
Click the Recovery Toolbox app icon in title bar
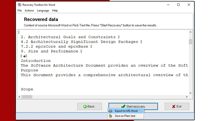click(20, 5)
